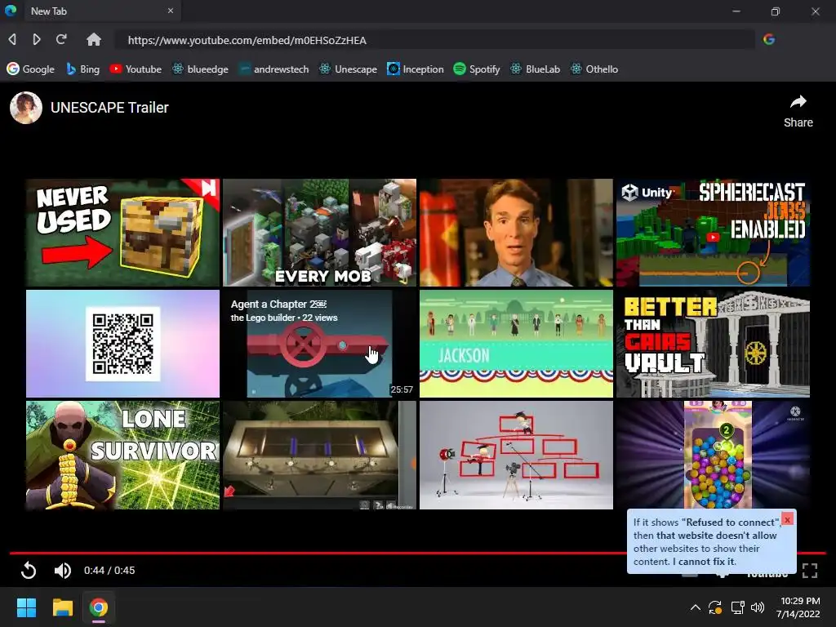Open the blueedge bookmark
This screenshot has width=836, height=627.
click(200, 69)
